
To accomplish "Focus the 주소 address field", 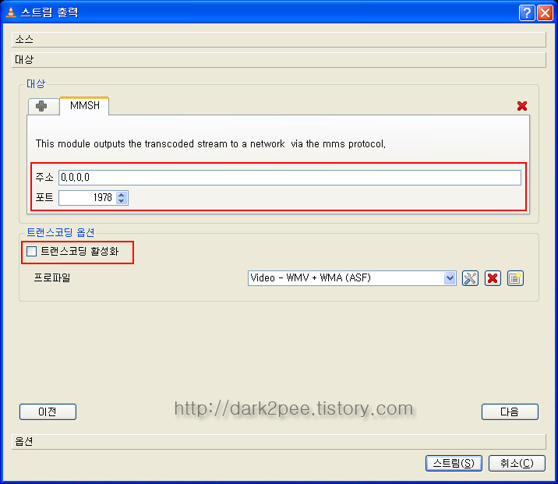I will point(290,178).
